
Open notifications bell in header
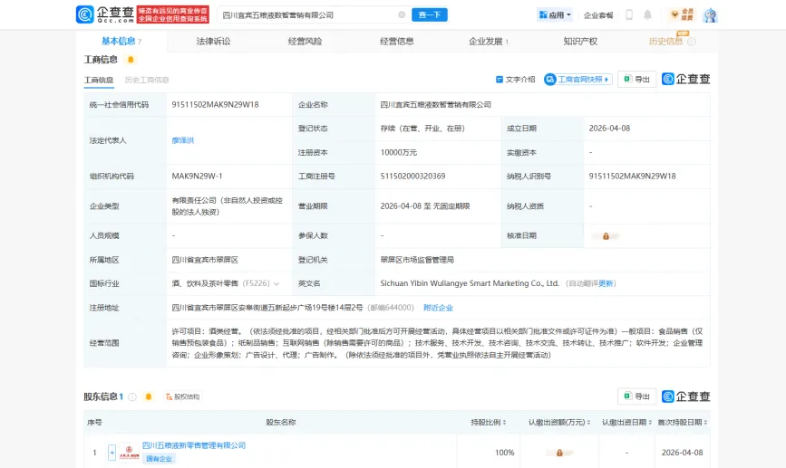point(647,15)
